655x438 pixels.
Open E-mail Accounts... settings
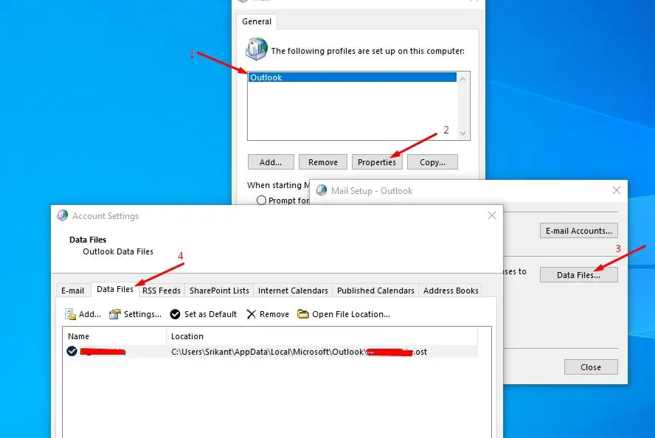[578, 231]
